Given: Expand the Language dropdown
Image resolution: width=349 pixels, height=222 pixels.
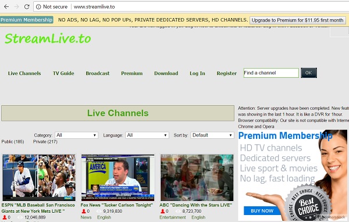Looking at the screenshot, I should tap(147, 135).
